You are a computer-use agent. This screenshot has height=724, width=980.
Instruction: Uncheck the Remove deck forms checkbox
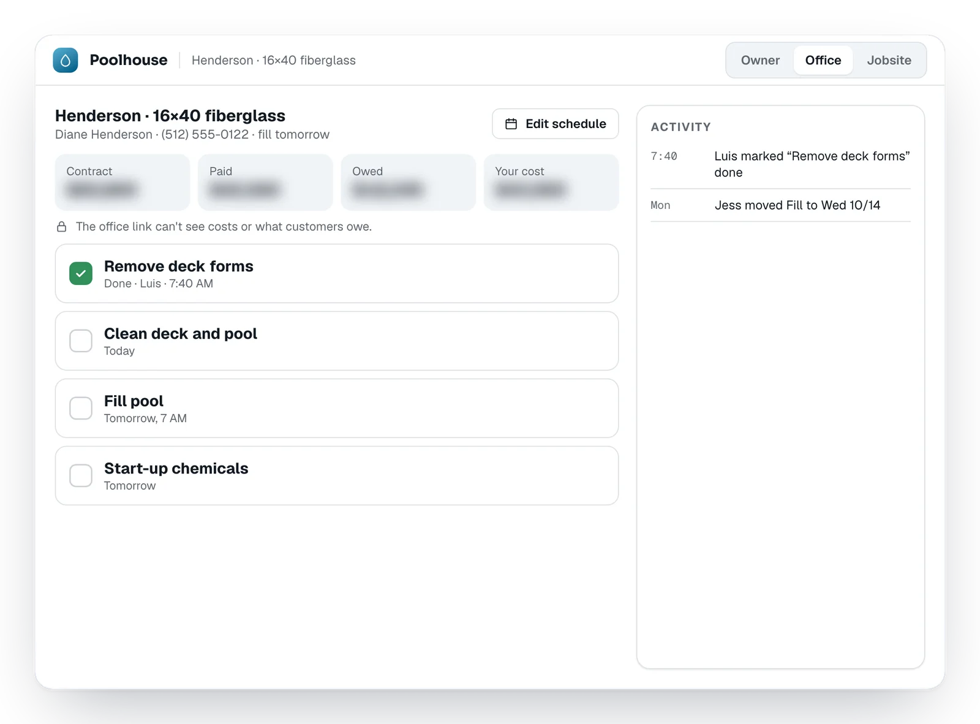click(x=81, y=273)
